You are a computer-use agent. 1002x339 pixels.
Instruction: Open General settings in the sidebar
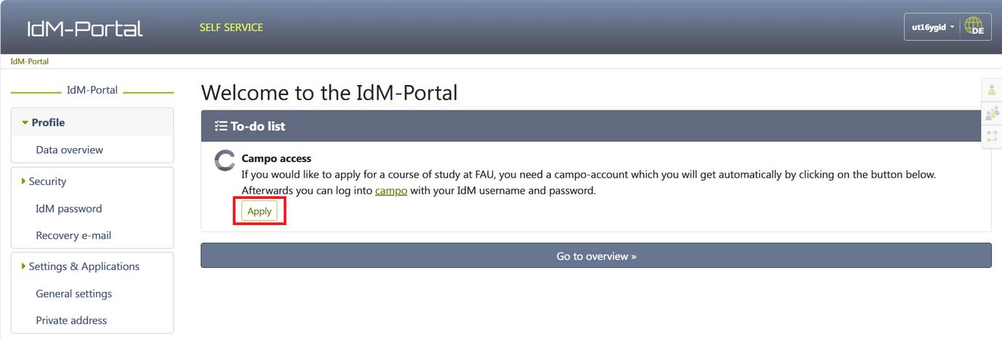click(74, 293)
